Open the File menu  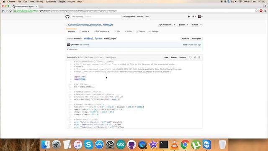(20, 2)
